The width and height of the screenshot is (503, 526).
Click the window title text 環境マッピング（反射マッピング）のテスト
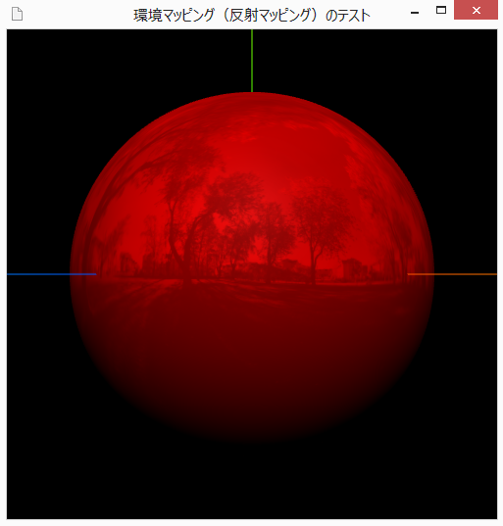[252, 16]
